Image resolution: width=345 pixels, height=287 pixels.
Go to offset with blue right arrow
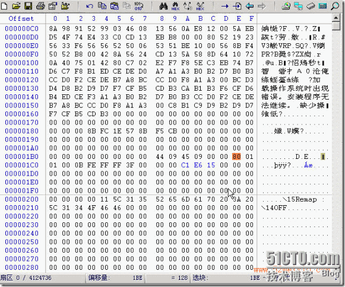224,6
